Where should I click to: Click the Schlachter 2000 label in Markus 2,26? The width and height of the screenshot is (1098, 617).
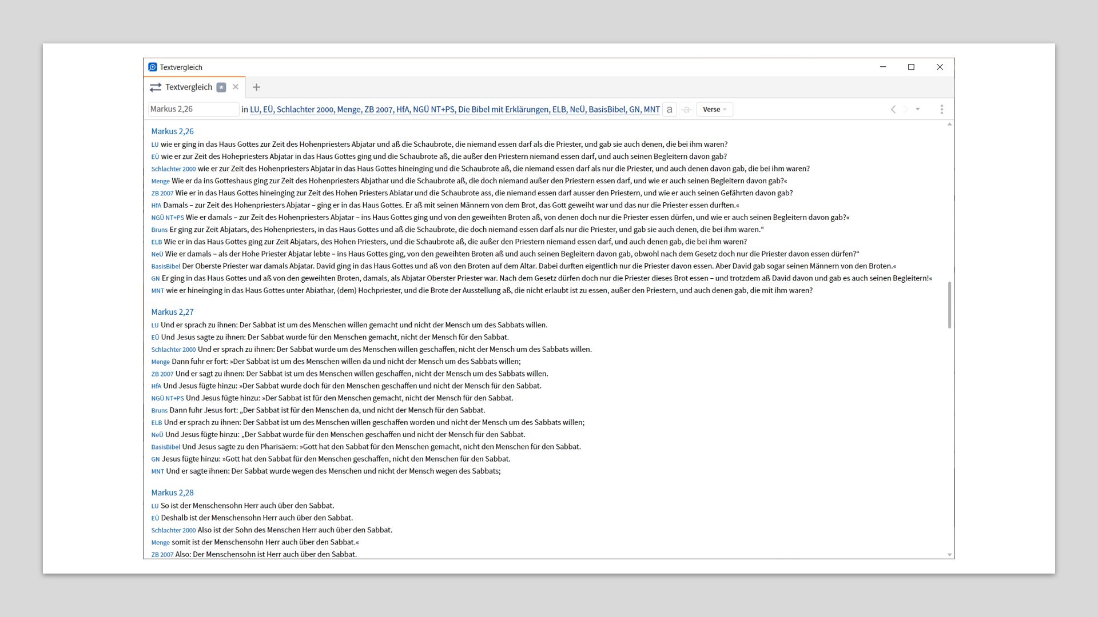click(173, 169)
